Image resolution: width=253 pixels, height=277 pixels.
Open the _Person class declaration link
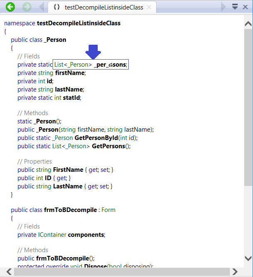(x=55, y=40)
